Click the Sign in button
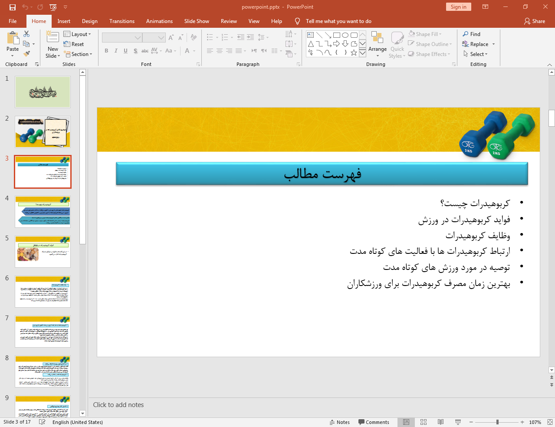Image resolution: width=555 pixels, height=427 pixels. [458, 7]
